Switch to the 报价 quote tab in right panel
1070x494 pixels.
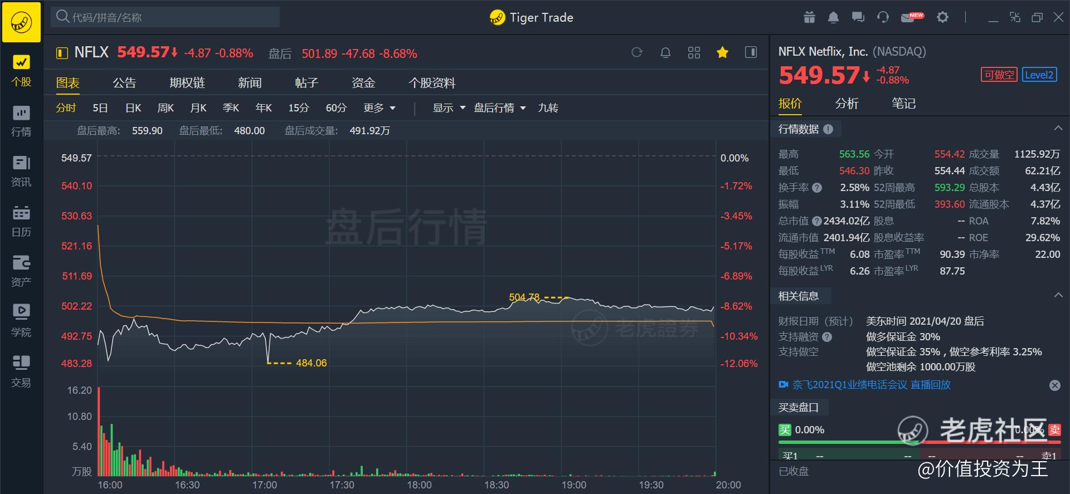(790, 104)
